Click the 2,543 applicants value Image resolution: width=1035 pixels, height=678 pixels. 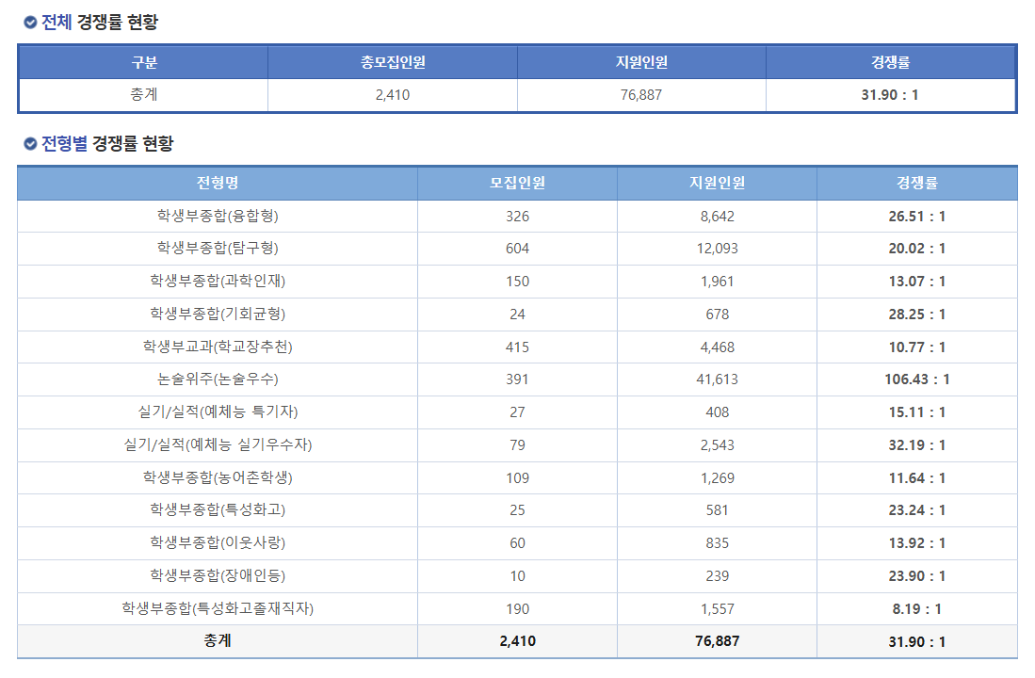718,445
